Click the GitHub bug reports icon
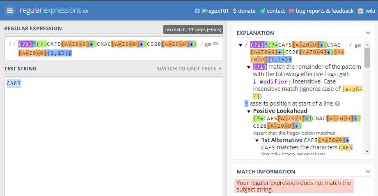Image resolution: width=378 pixels, height=196 pixels. pyautogui.click(x=292, y=11)
